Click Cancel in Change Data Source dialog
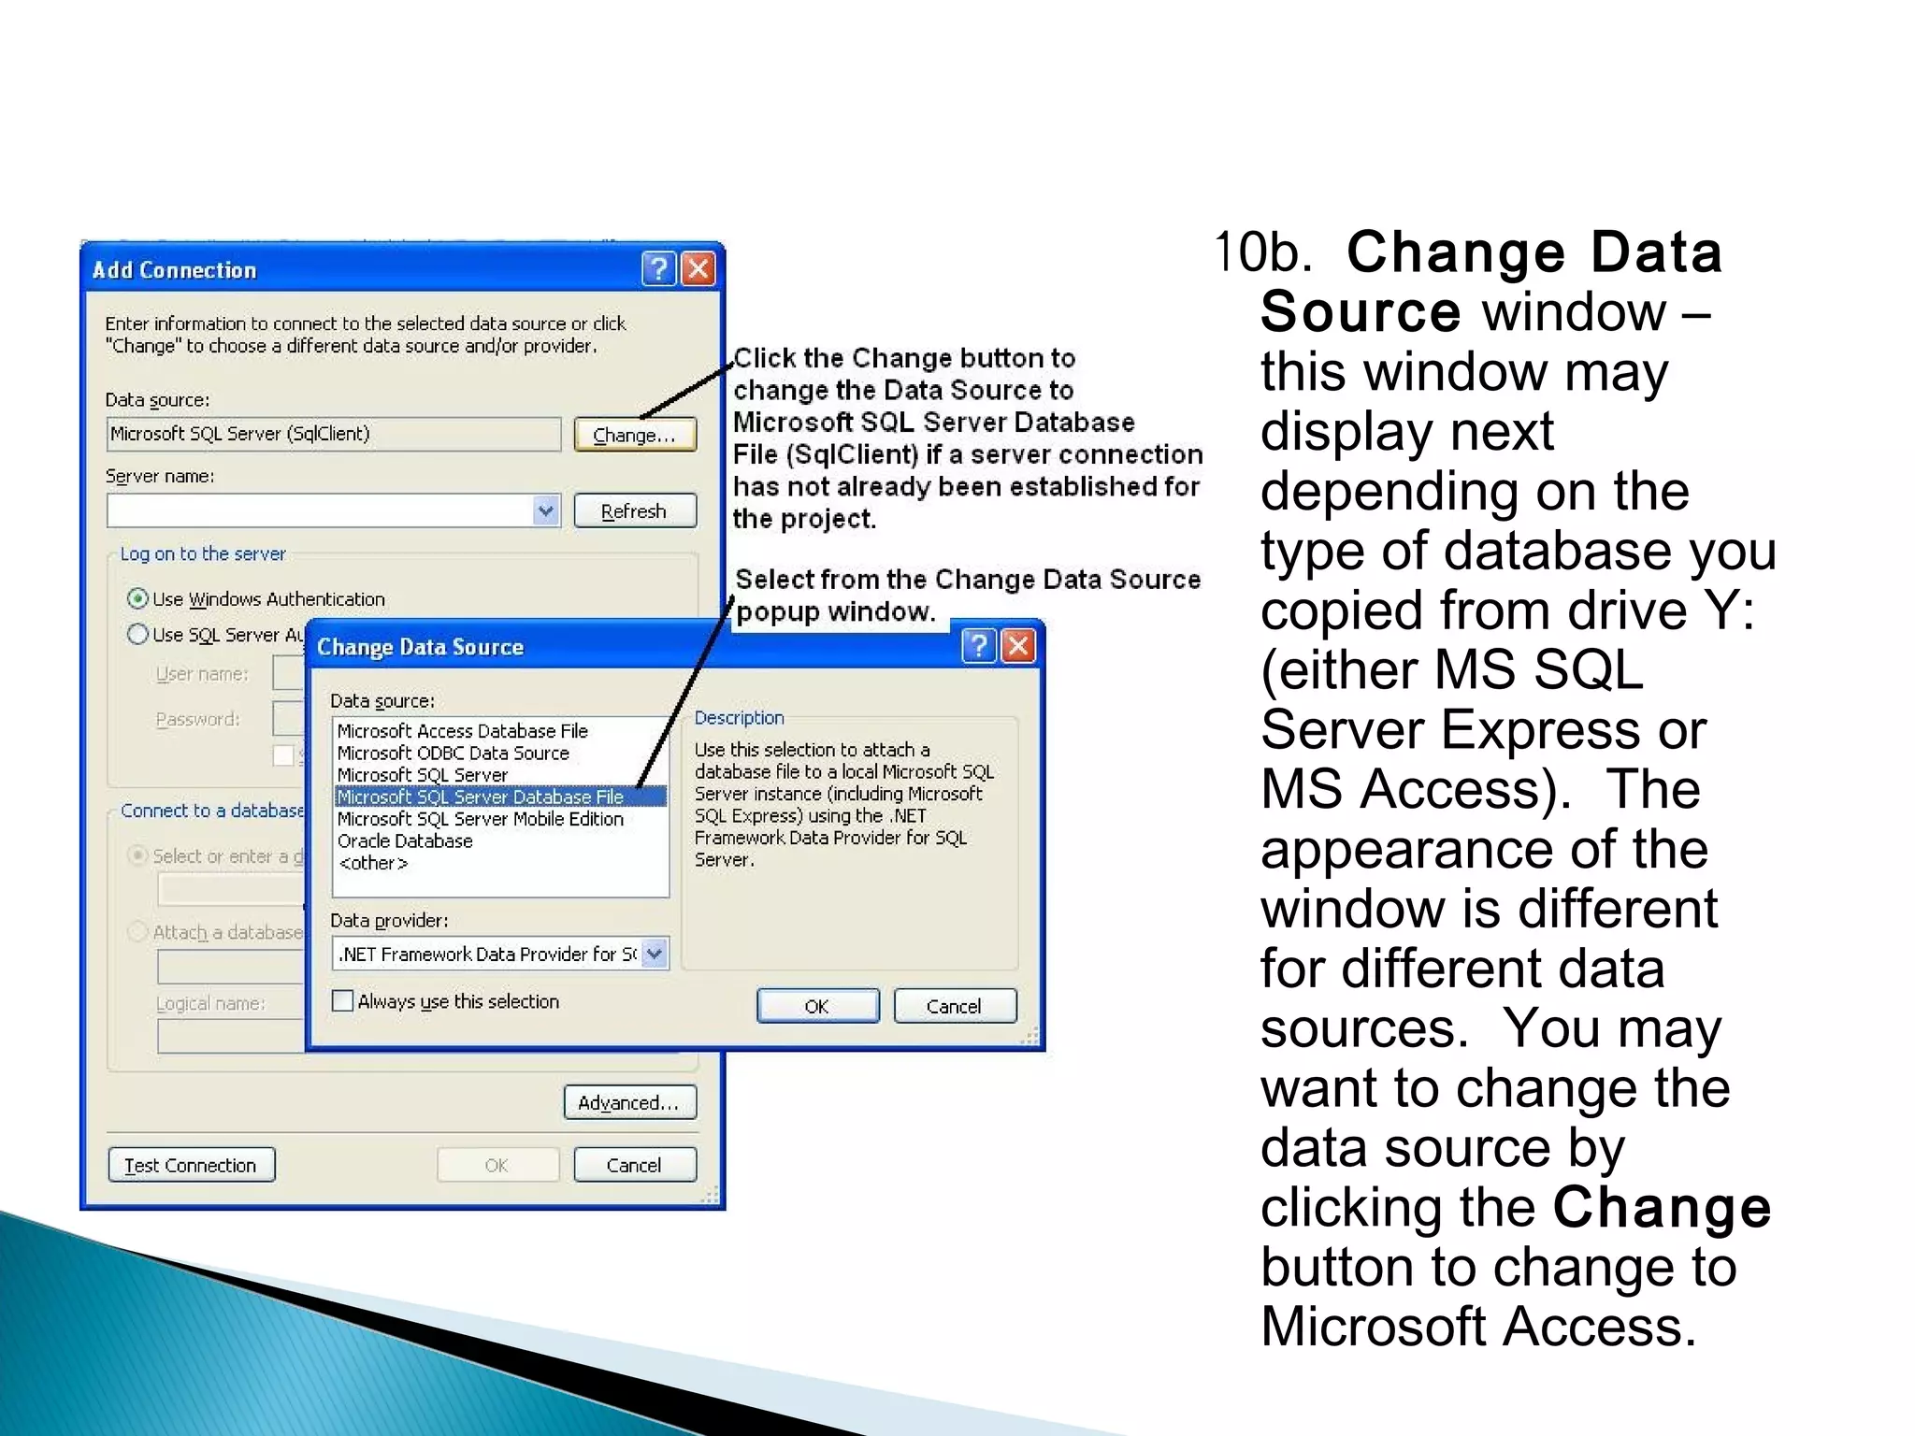The image size is (1915, 1436). (955, 1006)
